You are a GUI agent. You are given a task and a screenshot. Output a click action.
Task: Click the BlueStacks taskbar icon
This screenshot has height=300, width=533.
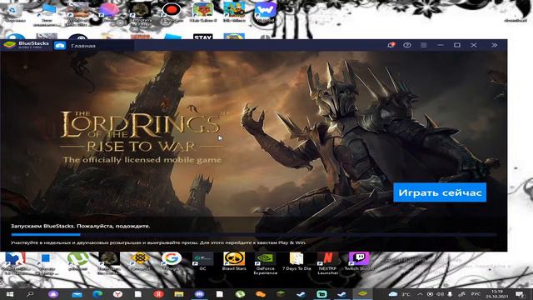(x=363, y=294)
